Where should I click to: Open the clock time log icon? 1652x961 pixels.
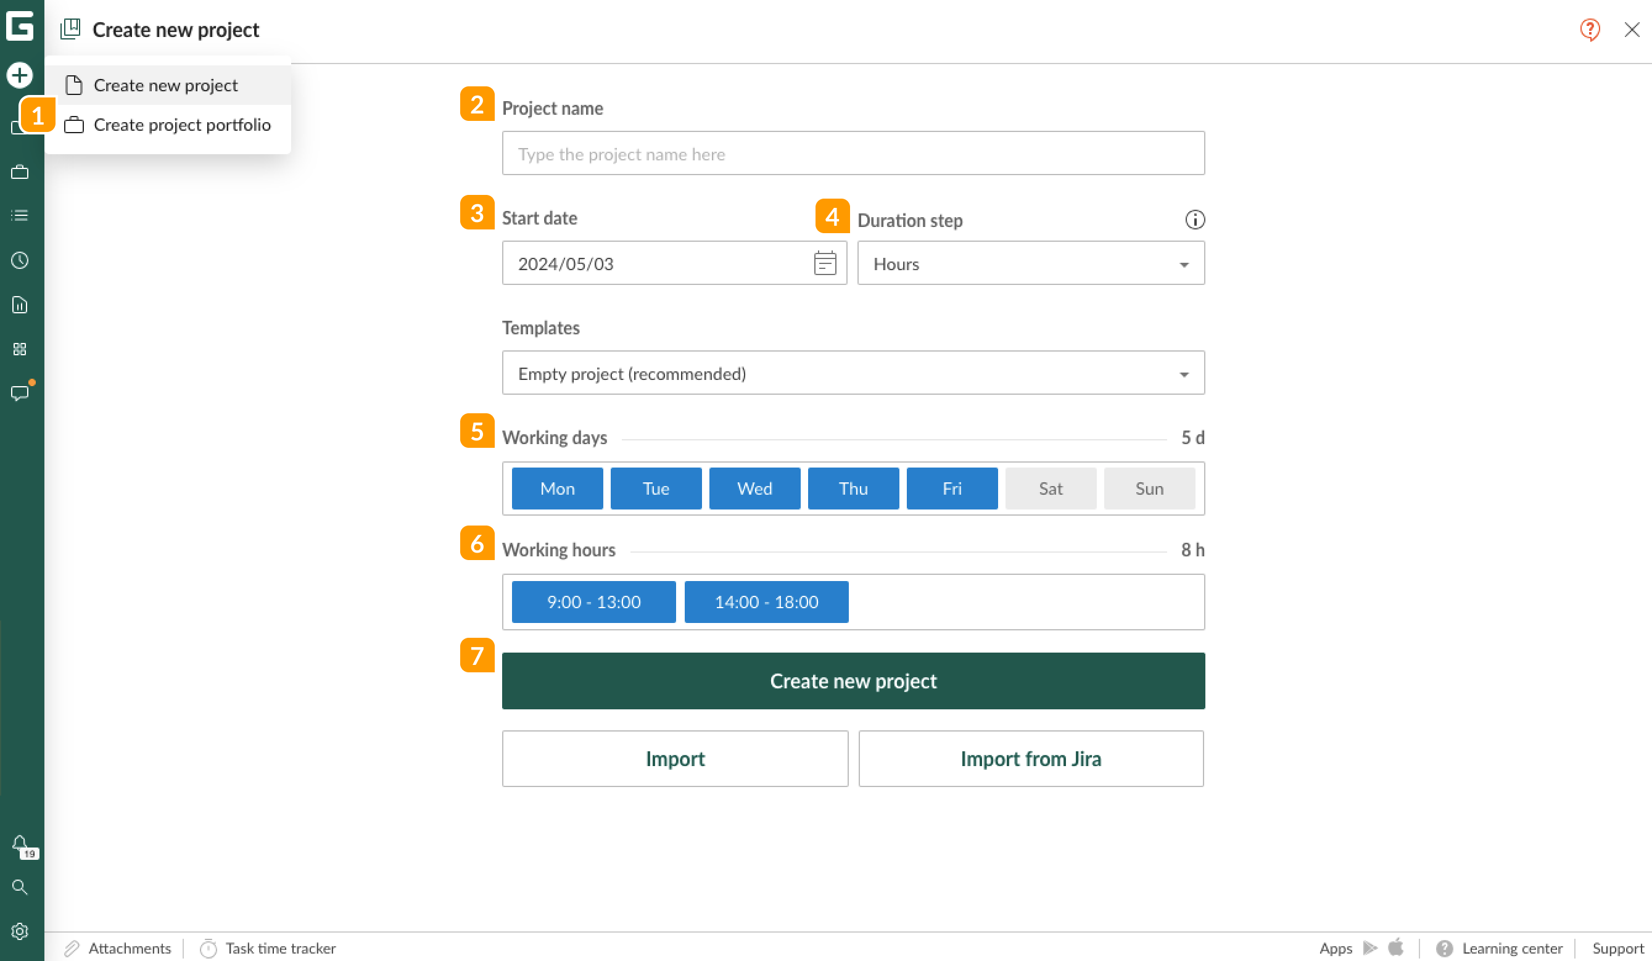coord(20,260)
